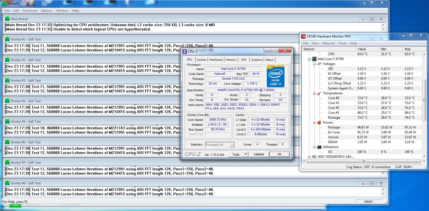Click the Tools button in CPU-Z
Image resolution: width=429 pixels, height=211 pixels.
point(236,154)
